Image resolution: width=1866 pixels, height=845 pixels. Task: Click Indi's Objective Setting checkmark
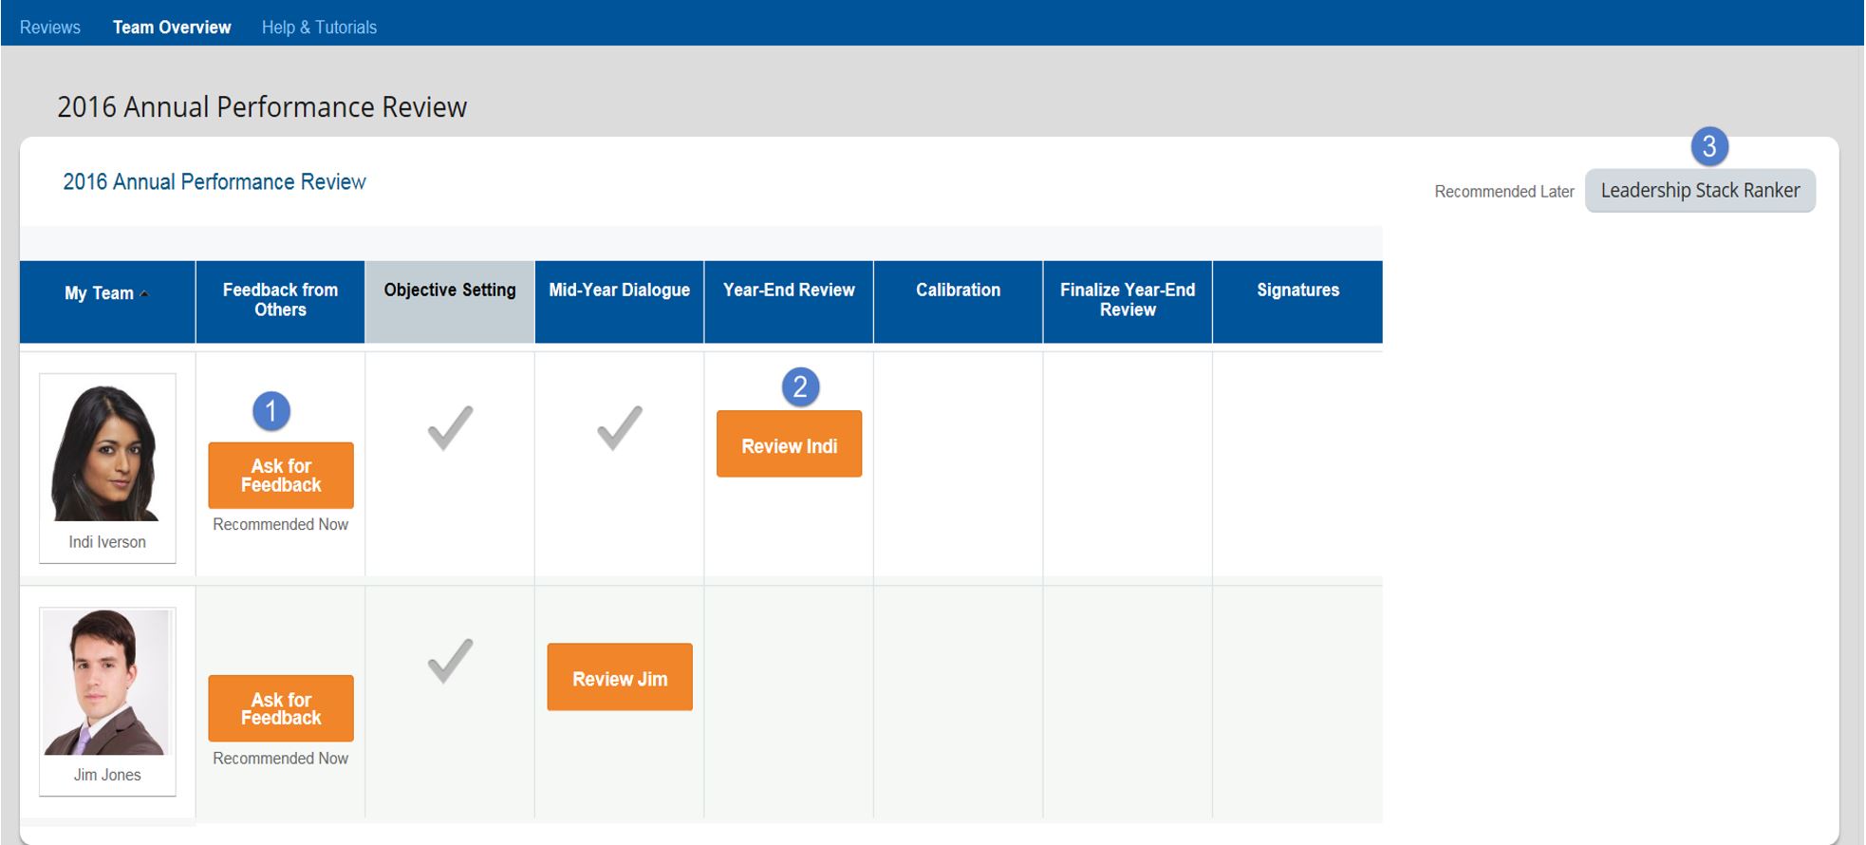pos(450,427)
